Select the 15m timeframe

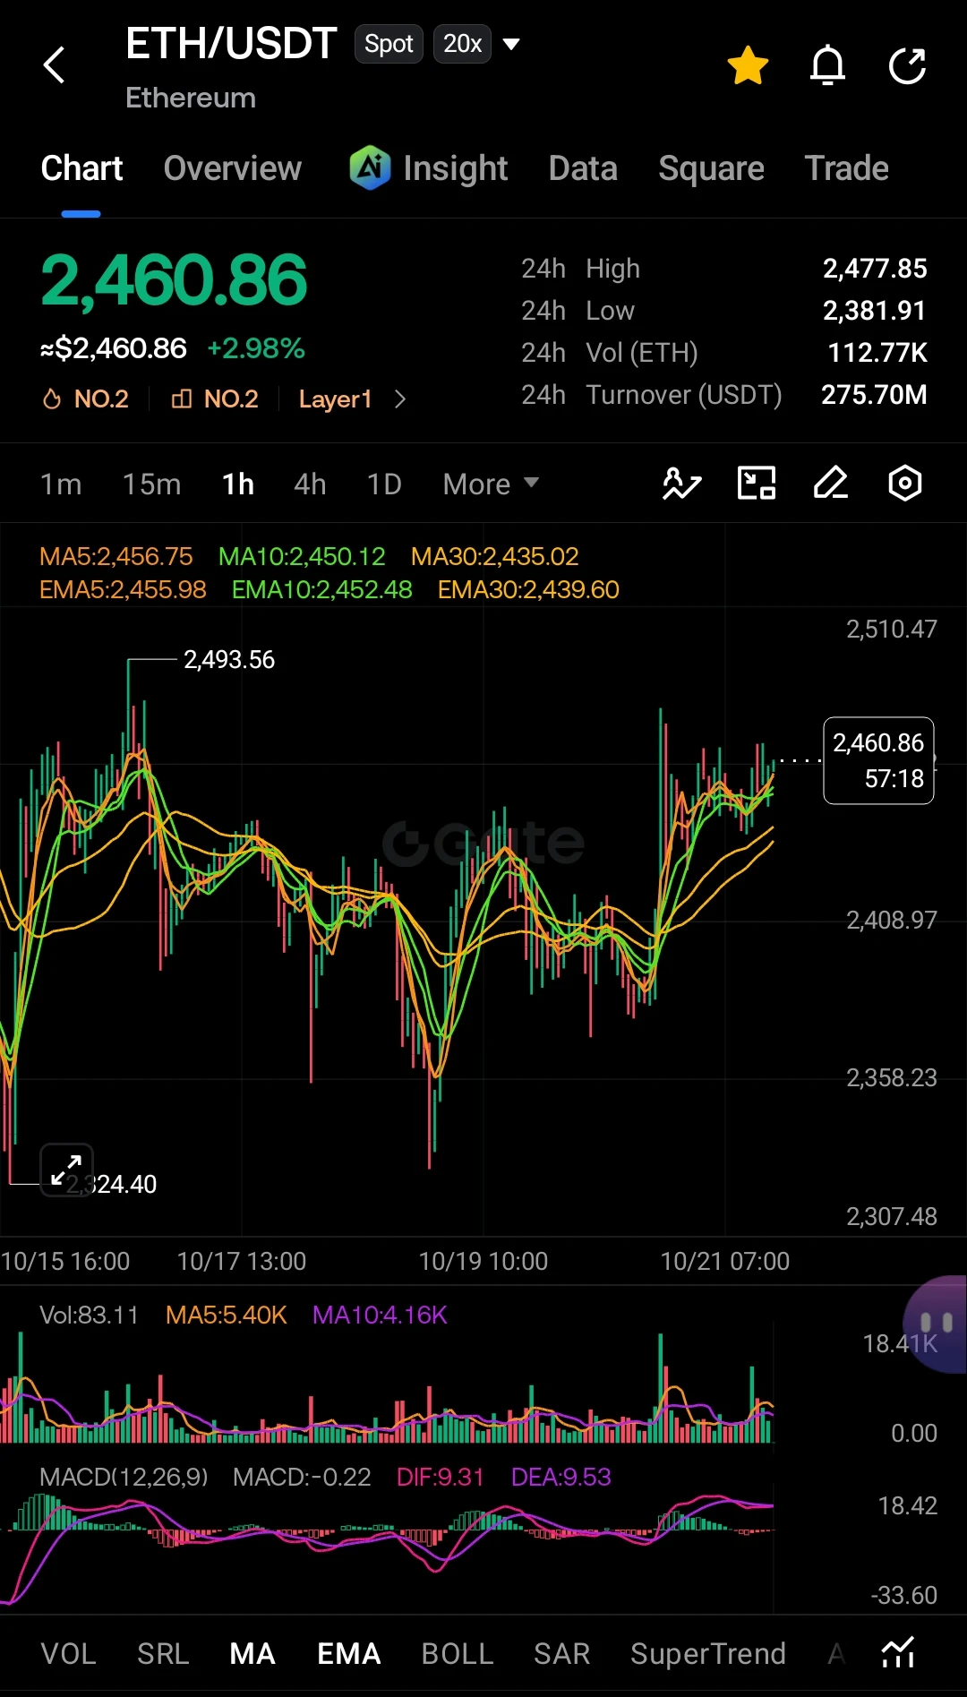[151, 484]
